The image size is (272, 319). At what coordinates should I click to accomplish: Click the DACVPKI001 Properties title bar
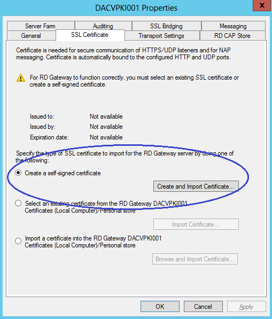point(126,8)
